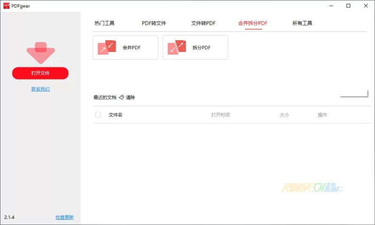
Task: Follow the 联系我们 link
Action: [40, 89]
